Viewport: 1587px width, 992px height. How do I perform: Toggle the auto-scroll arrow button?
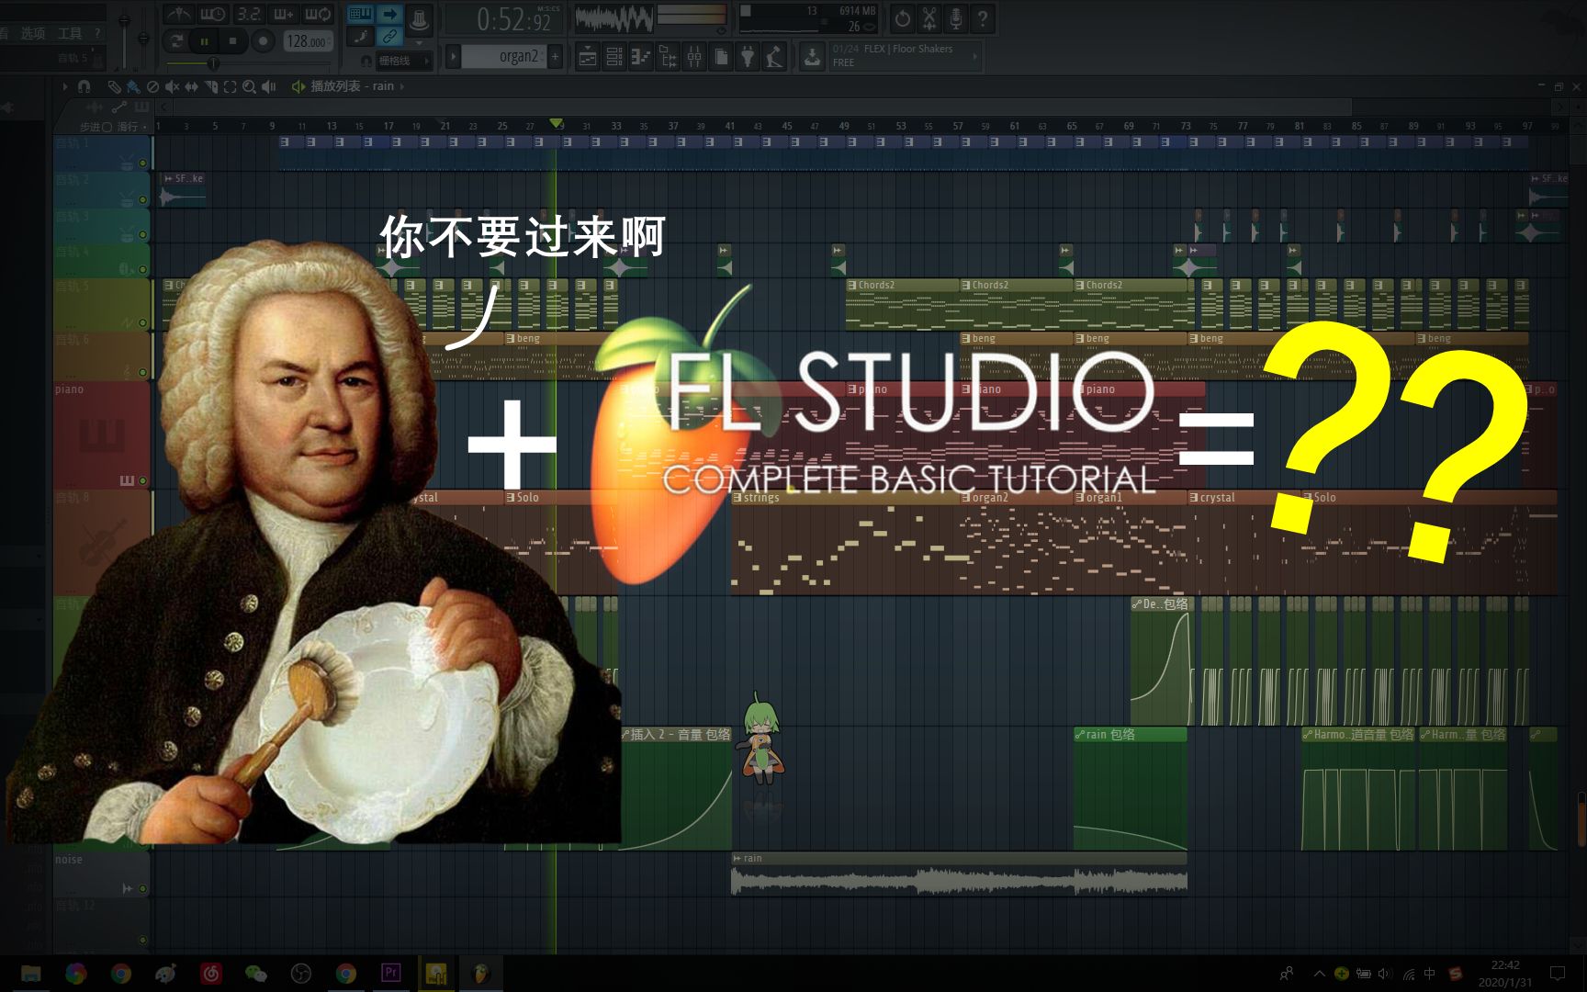pos(389,14)
